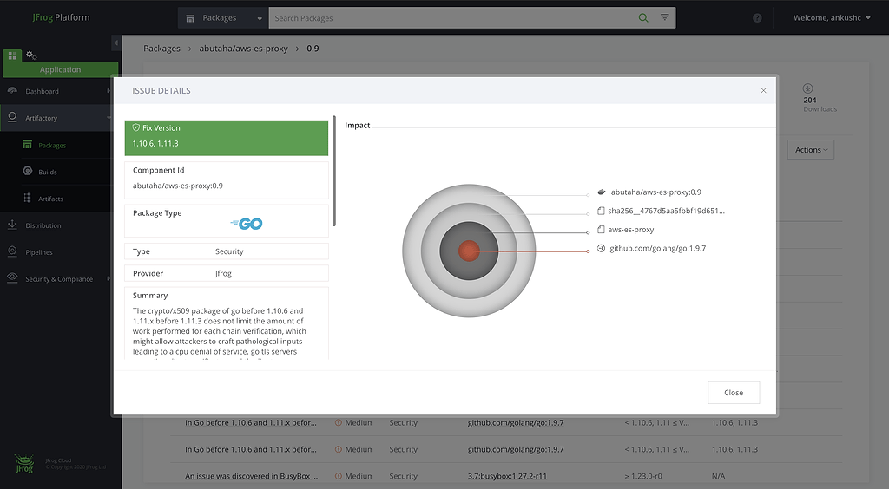This screenshot has width=889, height=489.
Task: Click the github.com/golang/go:1.9.7 impact entry
Action: tap(658, 249)
